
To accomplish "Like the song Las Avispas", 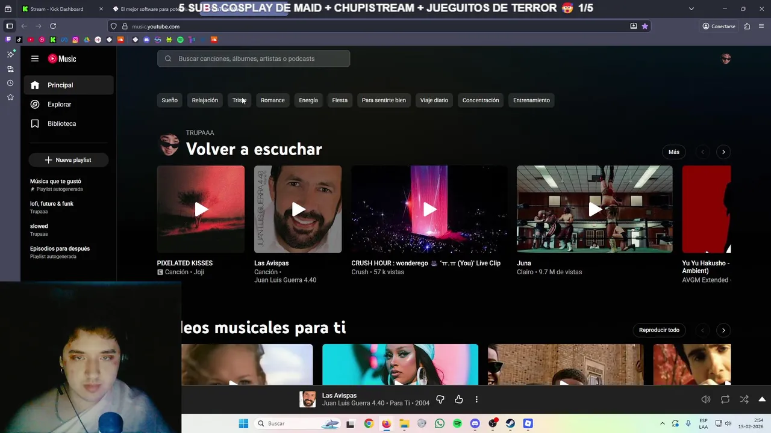I will point(459,399).
